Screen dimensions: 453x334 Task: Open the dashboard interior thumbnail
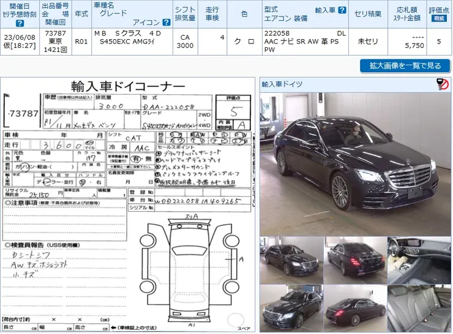(x=419, y=261)
